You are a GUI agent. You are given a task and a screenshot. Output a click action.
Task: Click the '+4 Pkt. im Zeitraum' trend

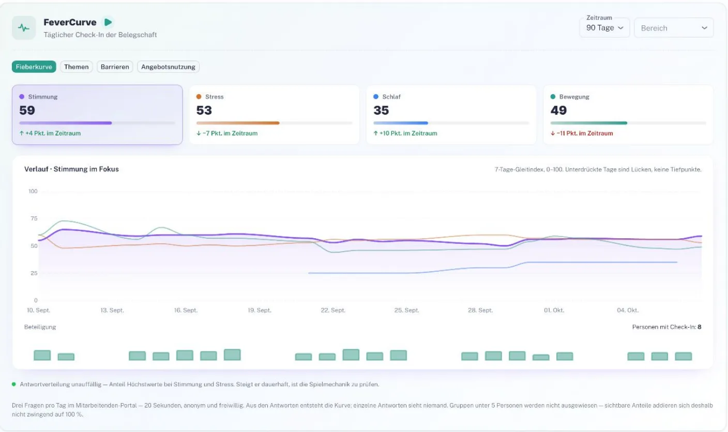click(50, 133)
